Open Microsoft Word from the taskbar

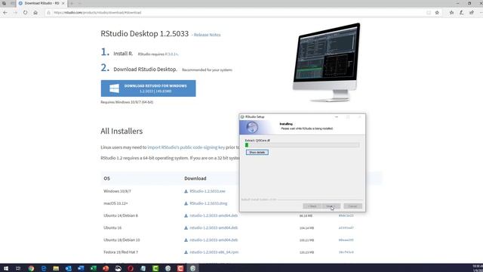[x=81, y=268]
